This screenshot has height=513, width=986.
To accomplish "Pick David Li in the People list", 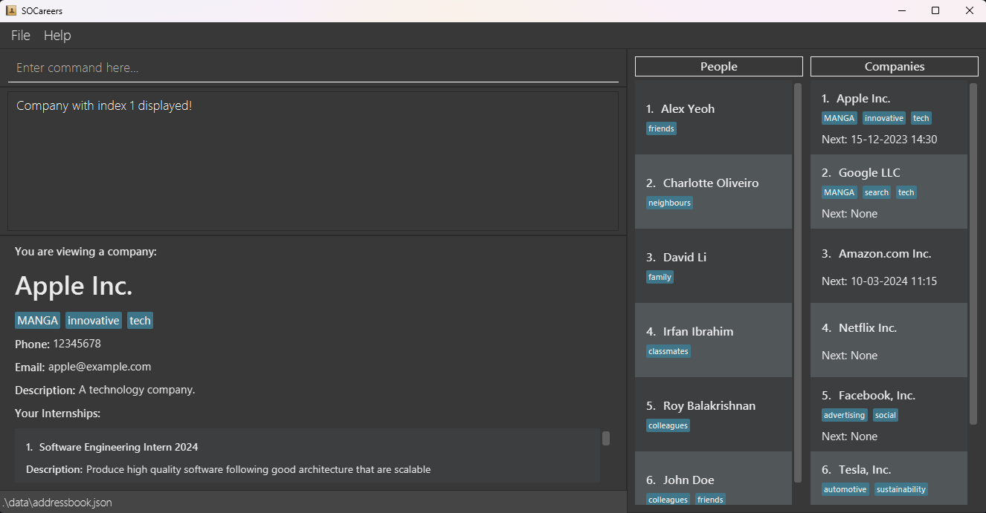I will point(712,266).
